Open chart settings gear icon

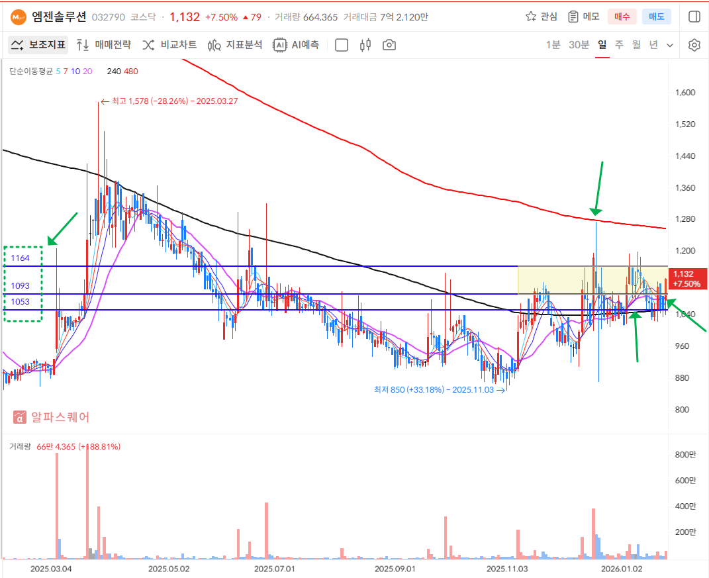tap(694, 45)
